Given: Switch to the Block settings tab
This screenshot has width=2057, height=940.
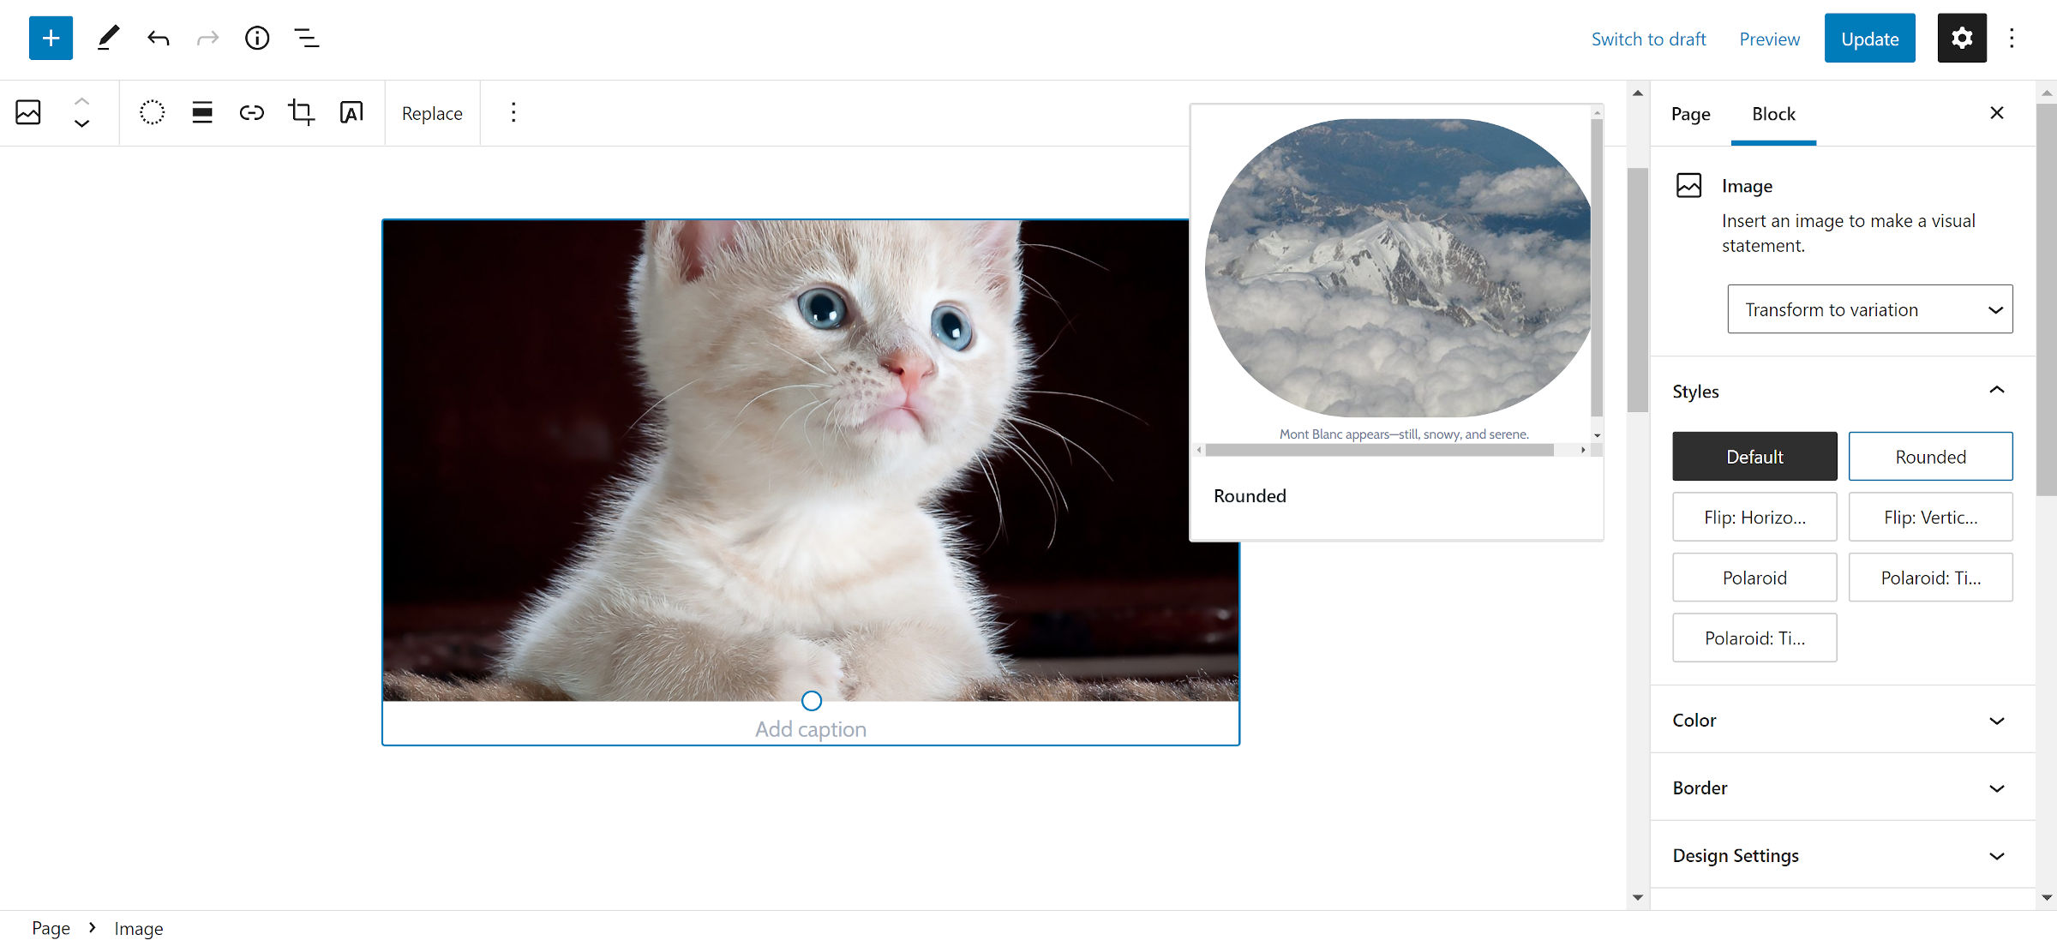Looking at the screenshot, I should tap(1772, 113).
